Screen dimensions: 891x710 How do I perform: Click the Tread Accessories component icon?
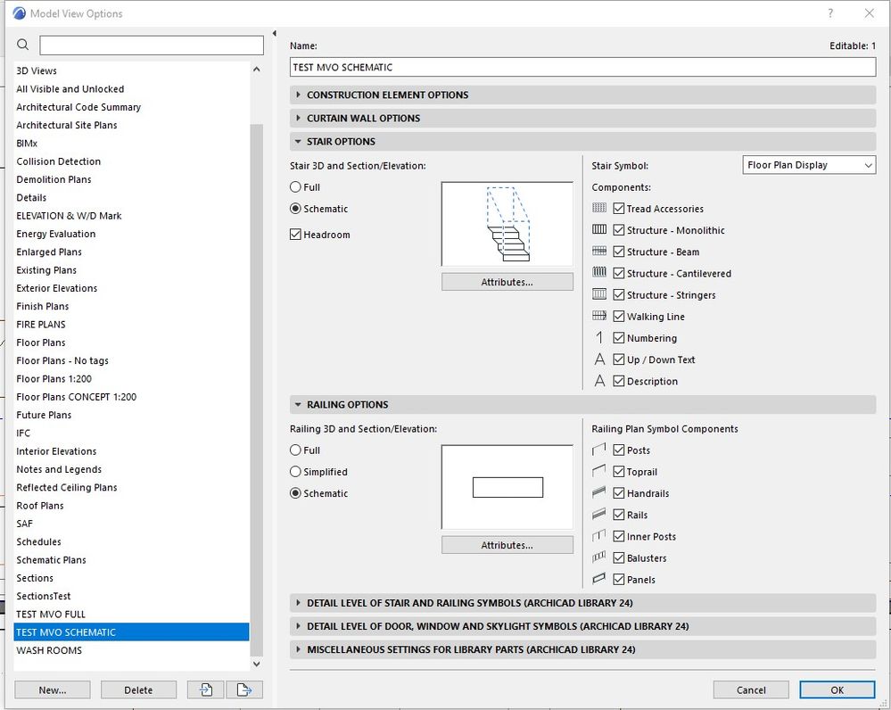[599, 208]
